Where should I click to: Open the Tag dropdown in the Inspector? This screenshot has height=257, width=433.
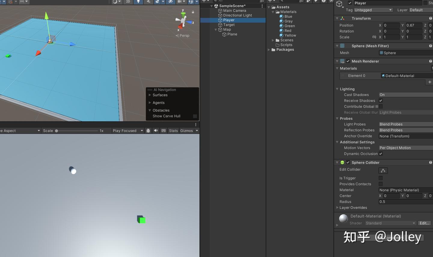(x=373, y=10)
